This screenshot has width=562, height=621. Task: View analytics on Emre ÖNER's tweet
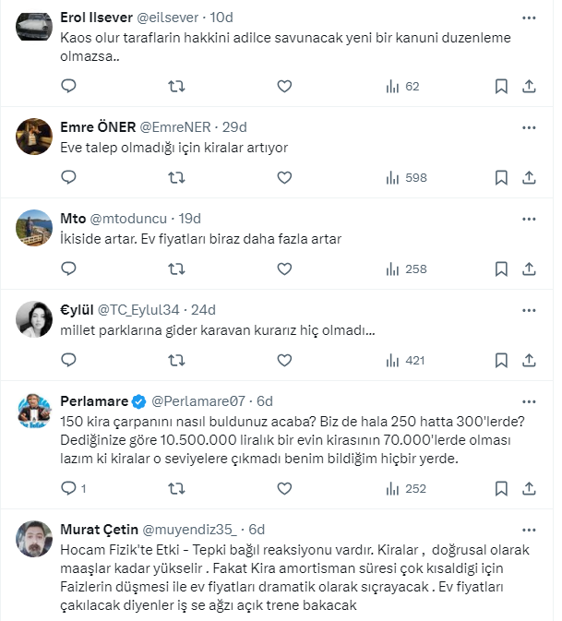coord(405,177)
